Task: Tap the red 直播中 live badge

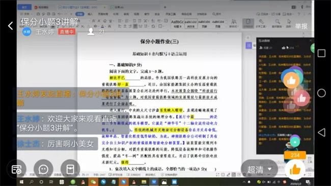Action: point(67,32)
